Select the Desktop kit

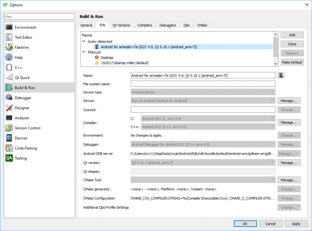(107, 58)
